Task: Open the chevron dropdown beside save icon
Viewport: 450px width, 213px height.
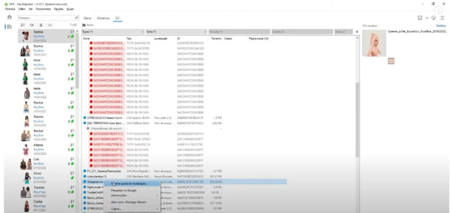Action: pyautogui.click(x=427, y=18)
